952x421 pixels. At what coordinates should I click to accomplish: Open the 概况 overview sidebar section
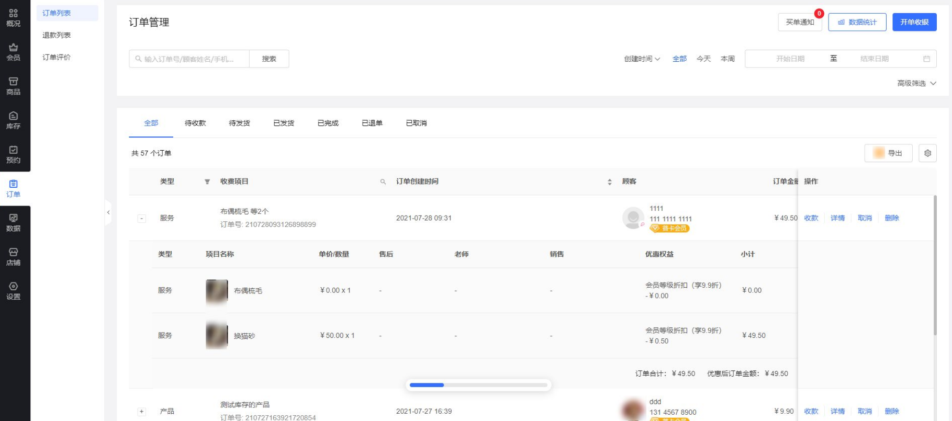pos(14,18)
